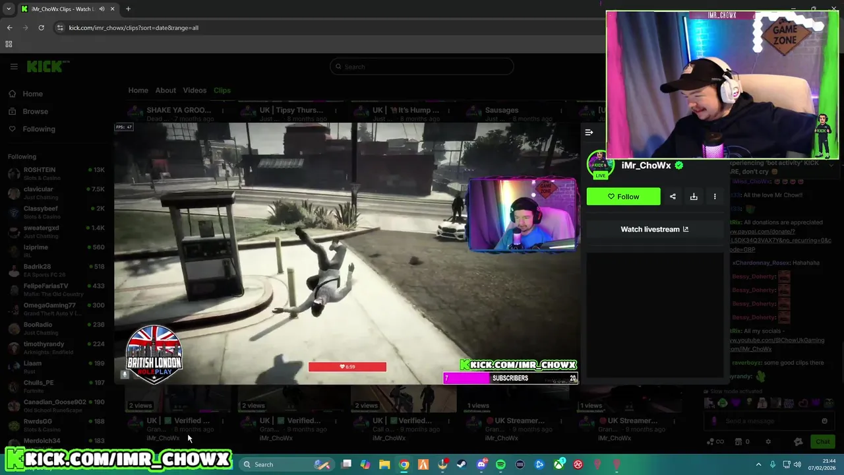Open FelipeFariasTV channel in Following list
This screenshot has width=844, height=475.
56,290
